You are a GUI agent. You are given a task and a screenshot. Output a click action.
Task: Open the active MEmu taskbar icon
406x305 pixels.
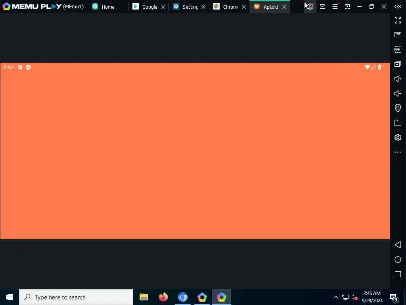click(221, 297)
